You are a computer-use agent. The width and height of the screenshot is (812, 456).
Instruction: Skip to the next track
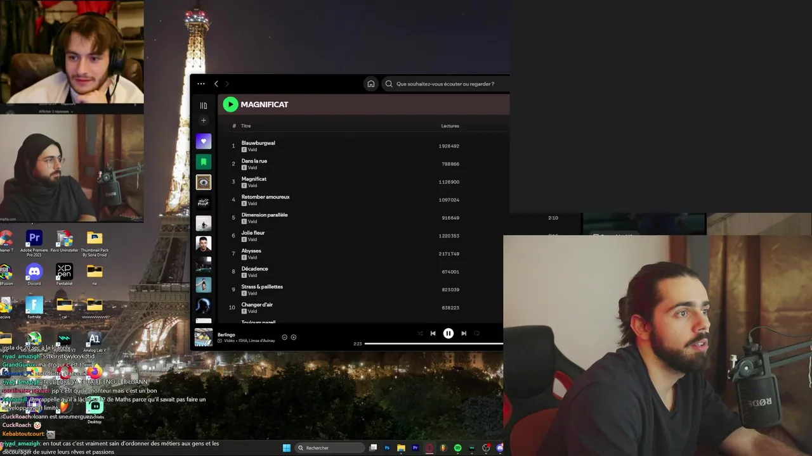click(464, 333)
